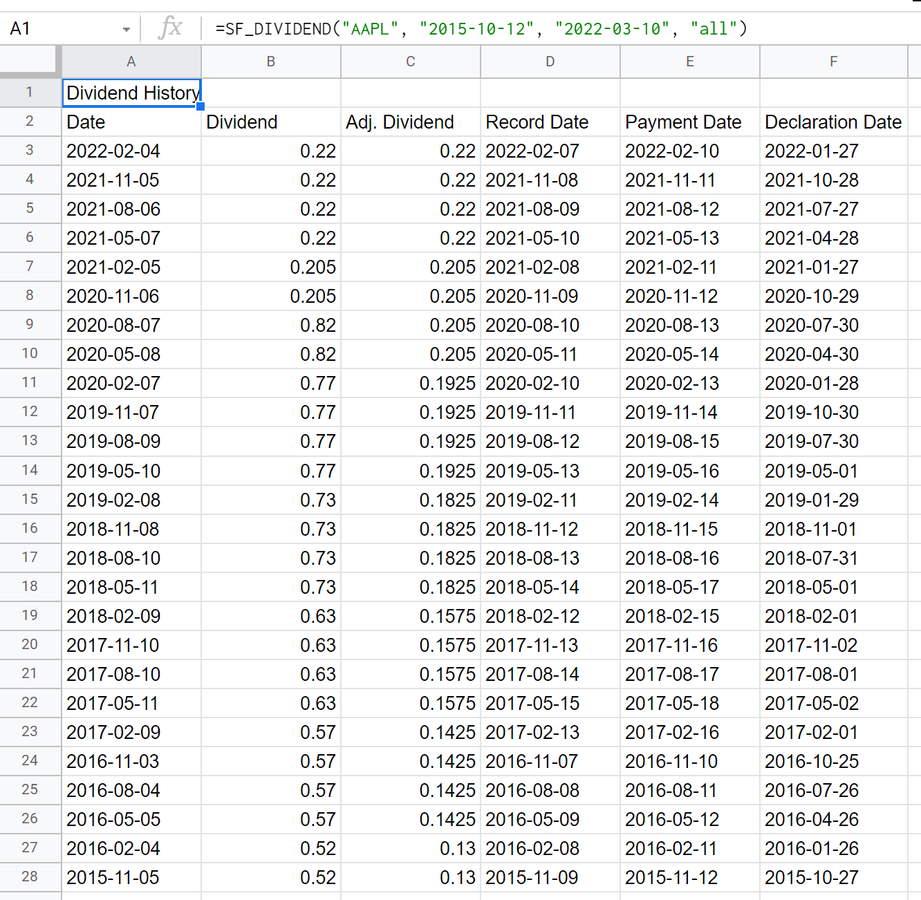Image resolution: width=921 pixels, height=900 pixels.
Task: Select payment date 2018-05-17
Action: (690, 587)
